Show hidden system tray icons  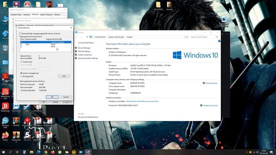[247, 152]
